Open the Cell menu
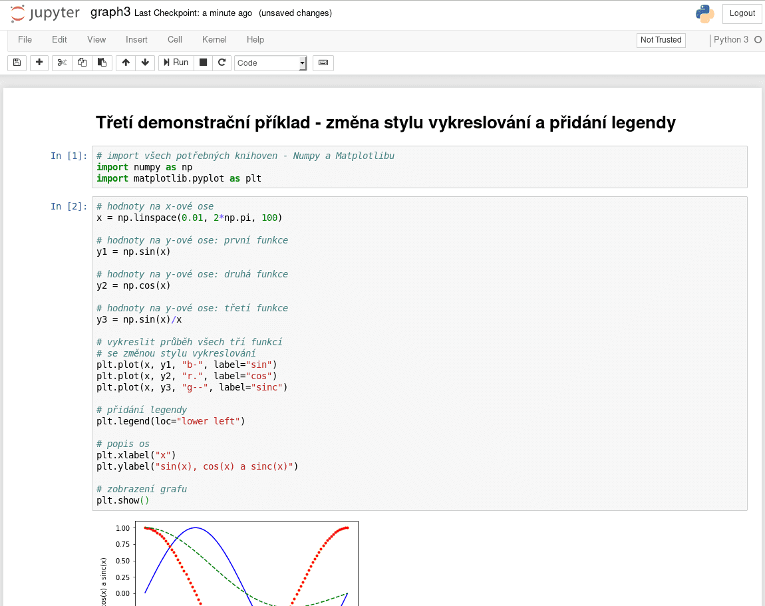The width and height of the screenshot is (765, 606). pos(175,39)
